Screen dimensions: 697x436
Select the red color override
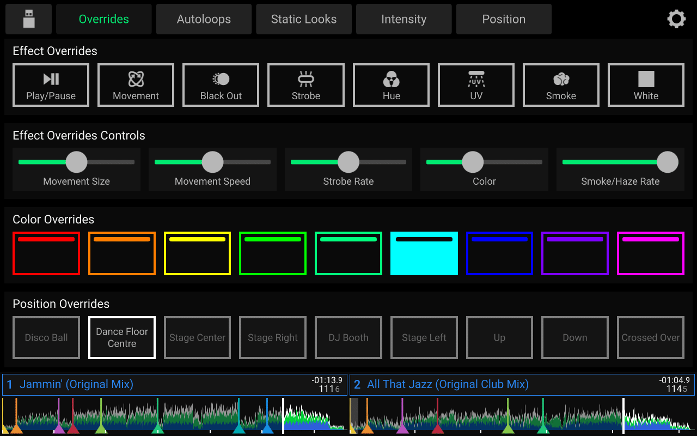pyautogui.click(x=46, y=253)
